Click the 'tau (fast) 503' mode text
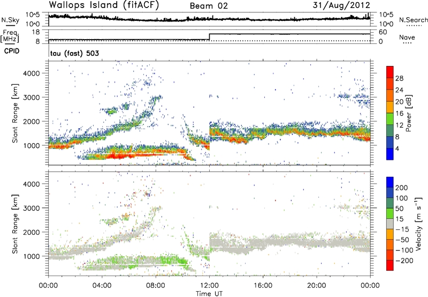This screenshot has width=428, height=297. click(x=74, y=53)
